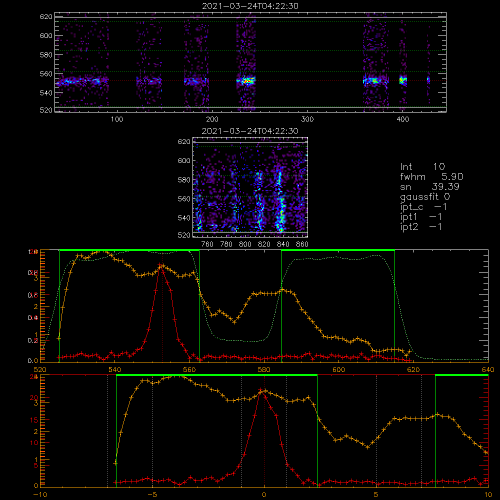Image resolution: width=500 pixels, height=500 pixels.
Task: Select the 'ipt_c -1' line
Action: [x=423, y=207]
